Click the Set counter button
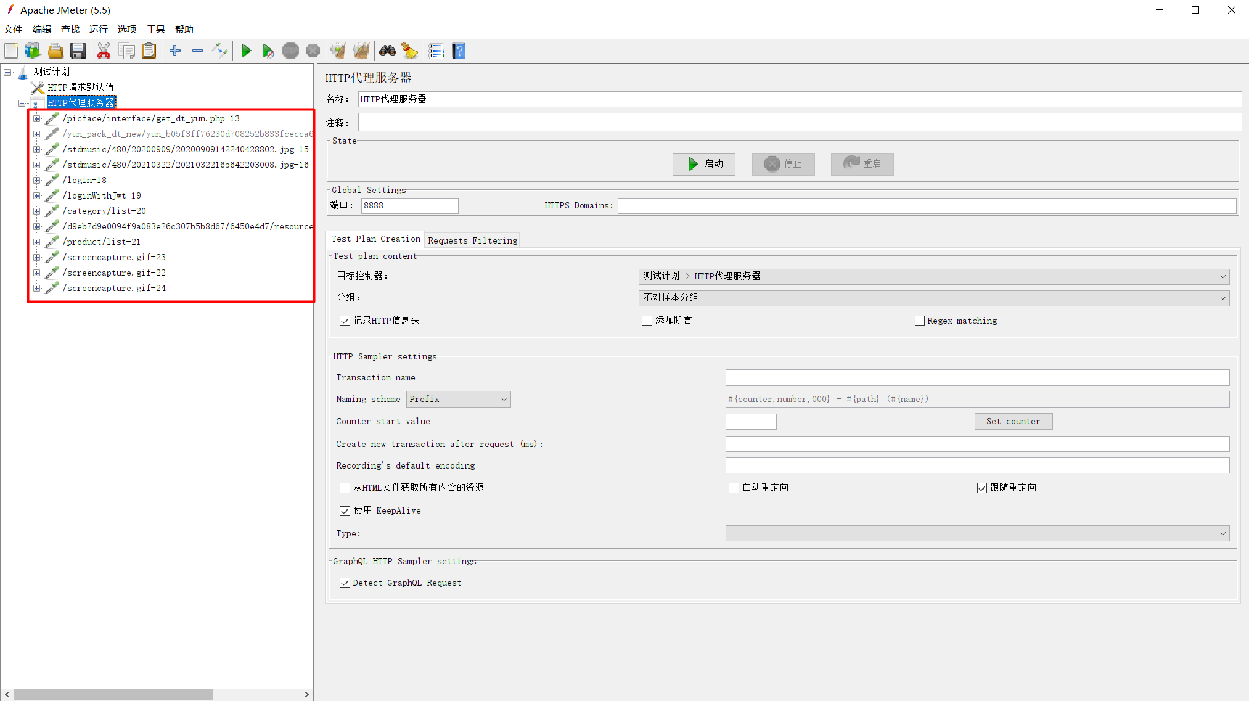This screenshot has width=1249, height=701. pyautogui.click(x=1013, y=422)
